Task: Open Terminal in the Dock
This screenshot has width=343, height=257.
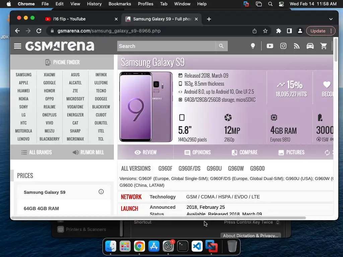Action: 183,246
